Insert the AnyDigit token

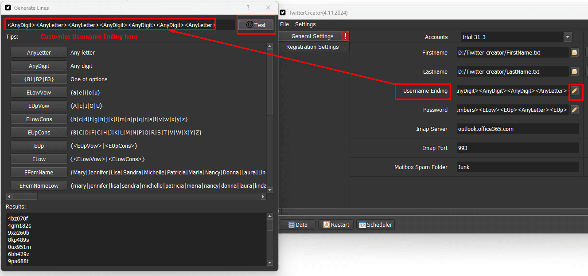39,66
